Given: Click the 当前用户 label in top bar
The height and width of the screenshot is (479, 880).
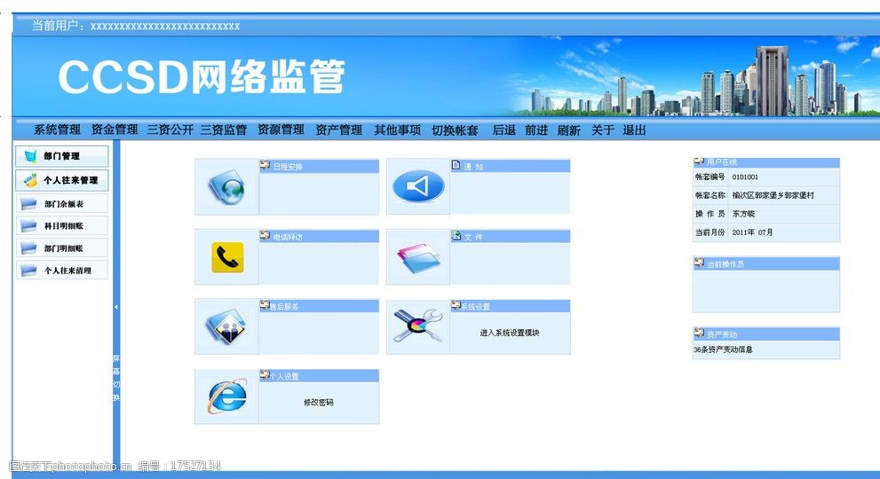Looking at the screenshot, I should 57,25.
